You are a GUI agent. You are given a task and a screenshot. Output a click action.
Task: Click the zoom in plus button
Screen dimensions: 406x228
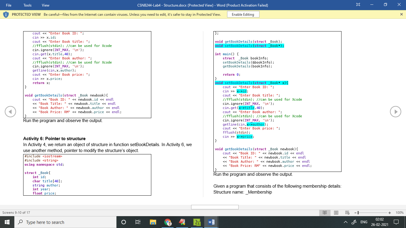pos(390,213)
